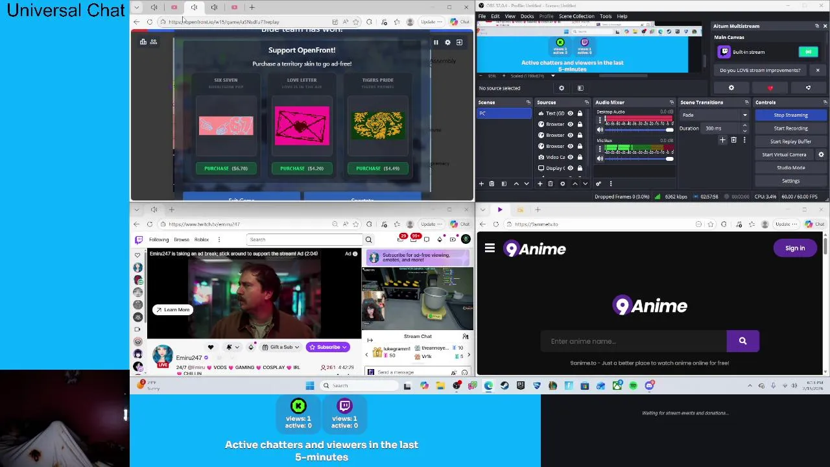Hide the Display Capture source in OBS
This screenshot has width=830, height=467.
571,168
